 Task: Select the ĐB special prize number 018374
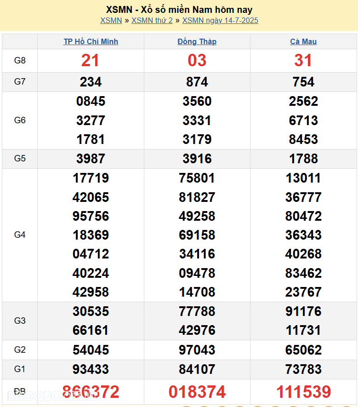pyautogui.click(x=197, y=392)
